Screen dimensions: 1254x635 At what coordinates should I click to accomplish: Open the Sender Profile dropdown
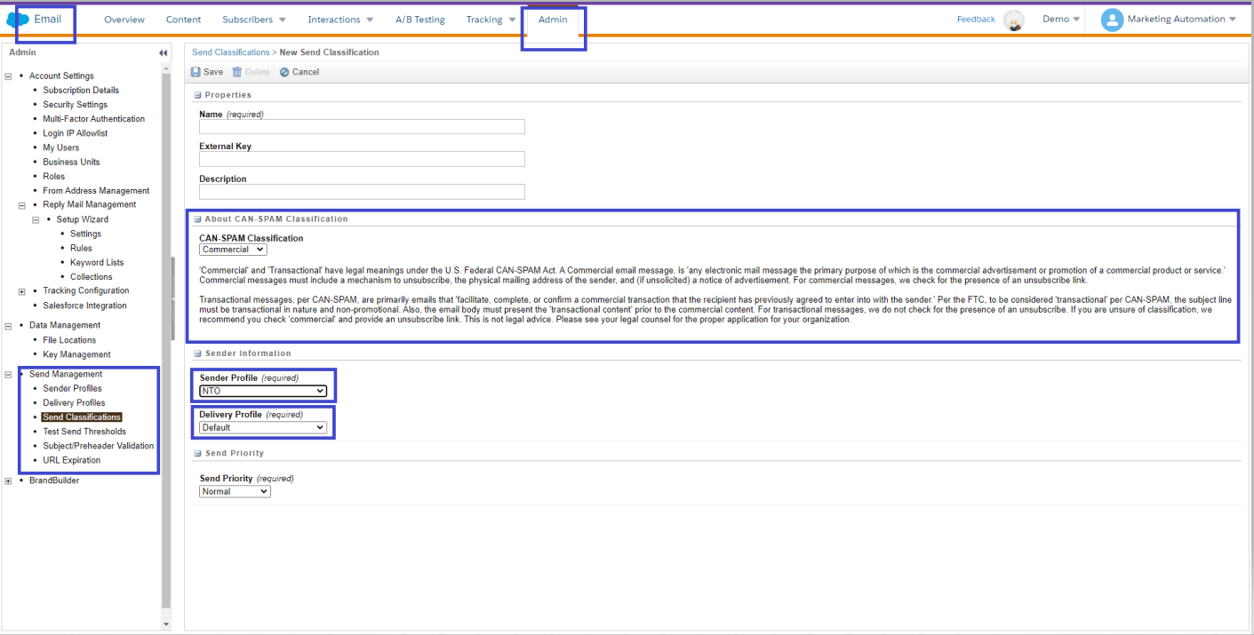263,391
